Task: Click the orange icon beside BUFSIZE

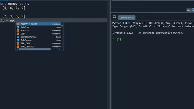Action: pyautogui.click(x=18, y=30)
